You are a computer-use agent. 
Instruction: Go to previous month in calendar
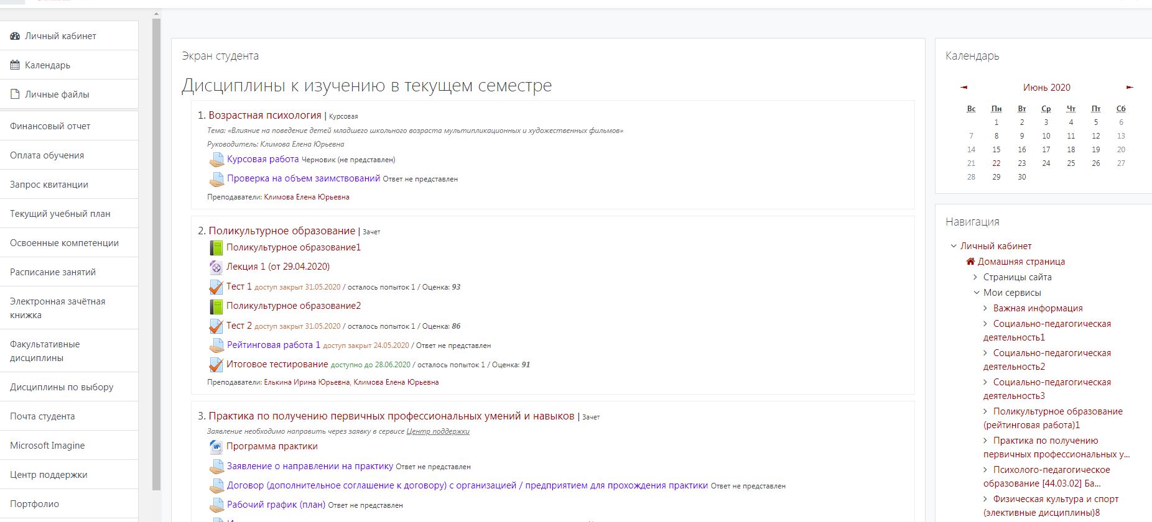coord(964,88)
